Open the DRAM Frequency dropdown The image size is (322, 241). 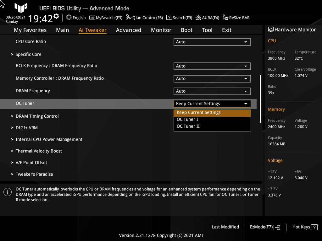tap(212, 91)
